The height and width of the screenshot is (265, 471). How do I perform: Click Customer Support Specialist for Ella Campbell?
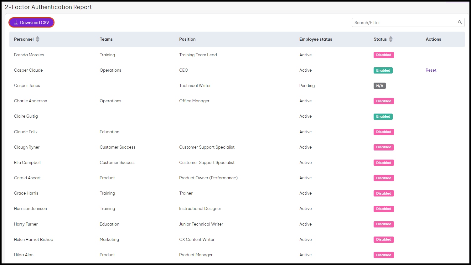pos(207,163)
